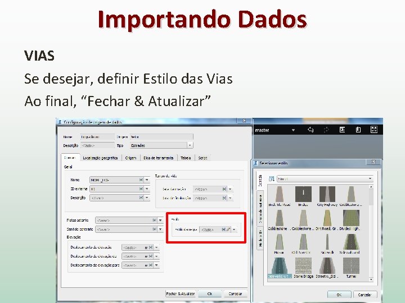This screenshot has width=405, height=303.
Task: Click OK in the Selecionar estilo dialog
Action: coord(339,294)
